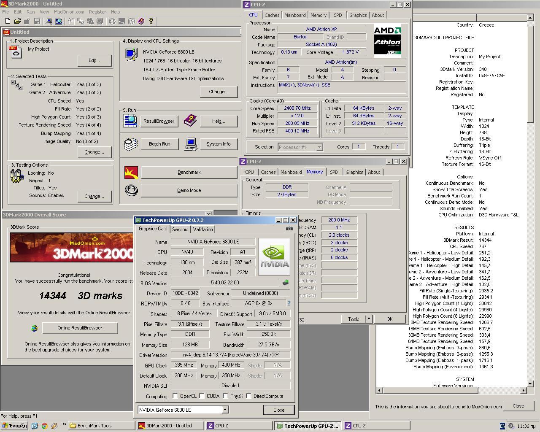Click the EN language indicator in tray
Image resolution: width=540 pixels, height=432 pixels.
click(x=502, y=426)
